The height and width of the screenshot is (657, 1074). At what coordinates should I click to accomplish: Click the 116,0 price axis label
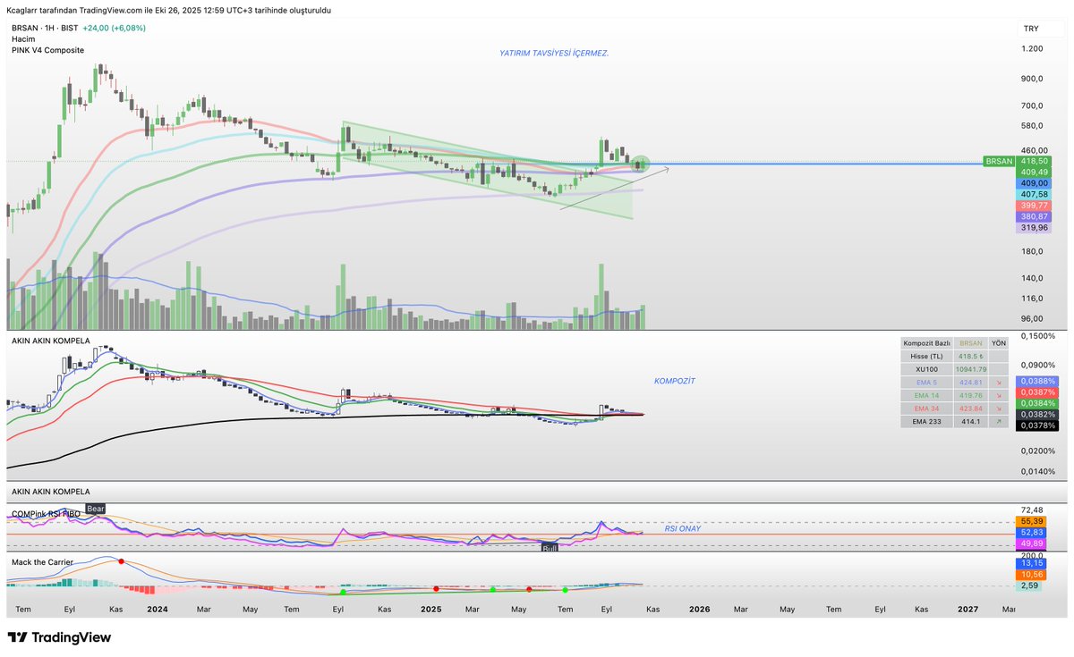click(1032, 299)
